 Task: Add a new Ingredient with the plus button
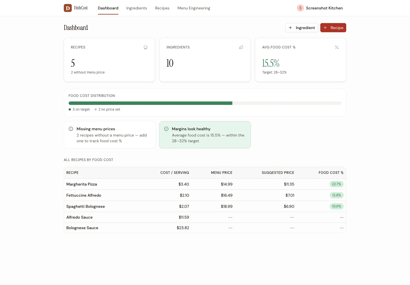302,28
